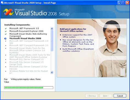Click the Cancel button

[x=120, y=96]
